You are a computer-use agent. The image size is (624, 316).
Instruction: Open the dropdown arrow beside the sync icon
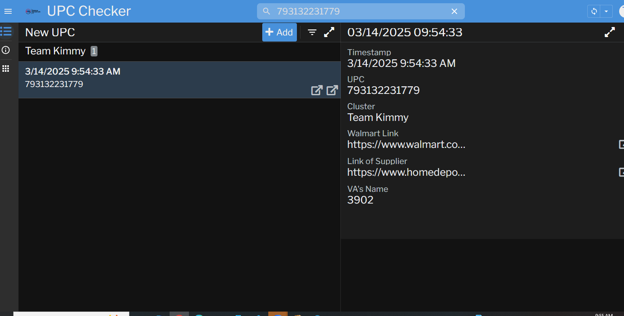tap(606, 11)
